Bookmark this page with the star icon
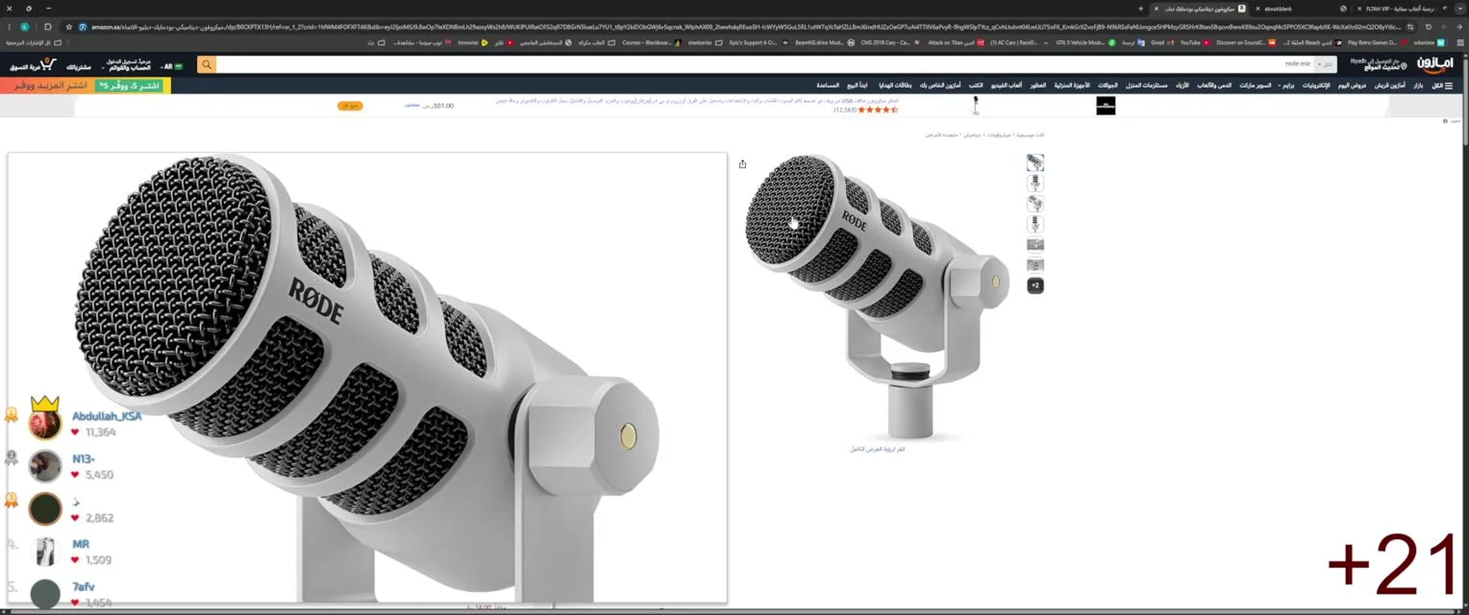 (68, 26)
